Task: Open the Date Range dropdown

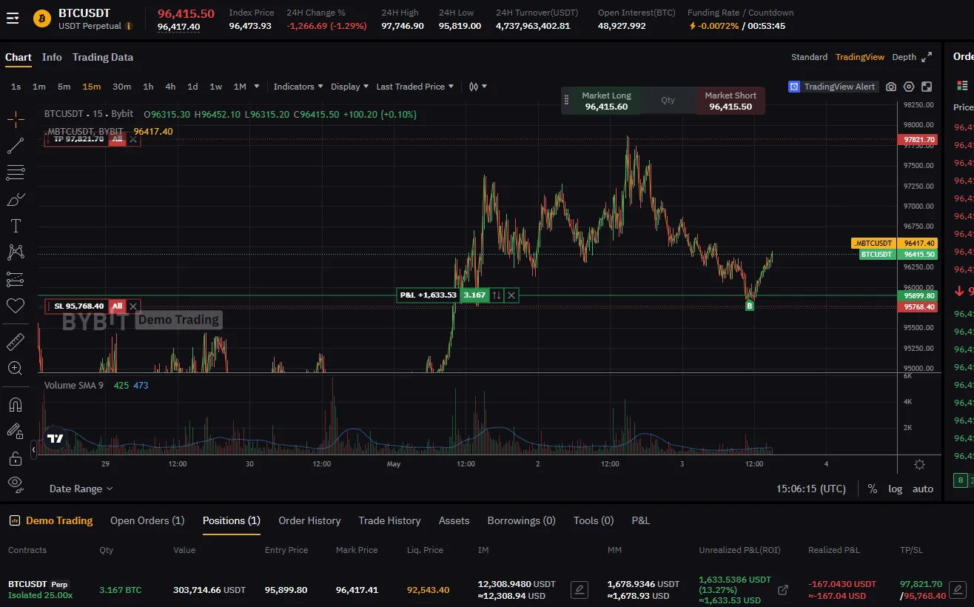Action: click(x=81, y=489)
